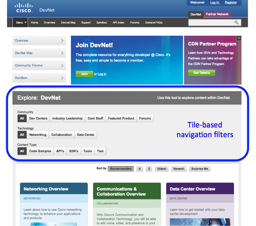256x226 pixels.
Task: Toggle the Code Samples filter
Action: click(40, 151)
